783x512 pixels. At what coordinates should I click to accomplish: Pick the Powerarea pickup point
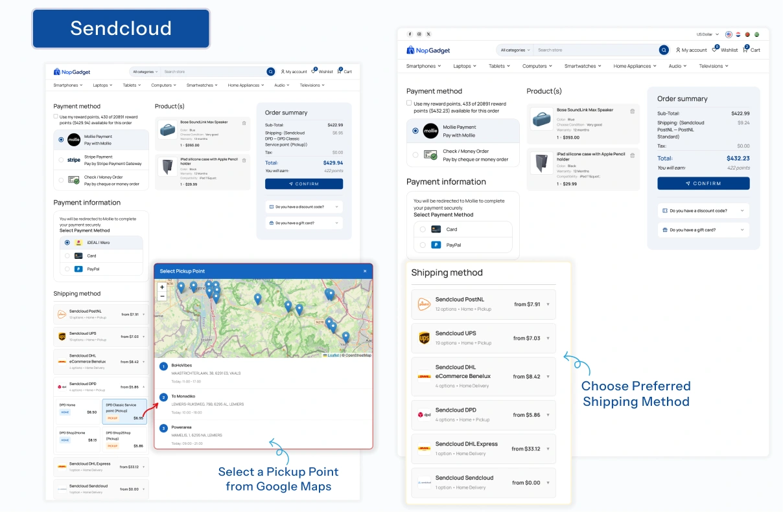coord(263,434)
